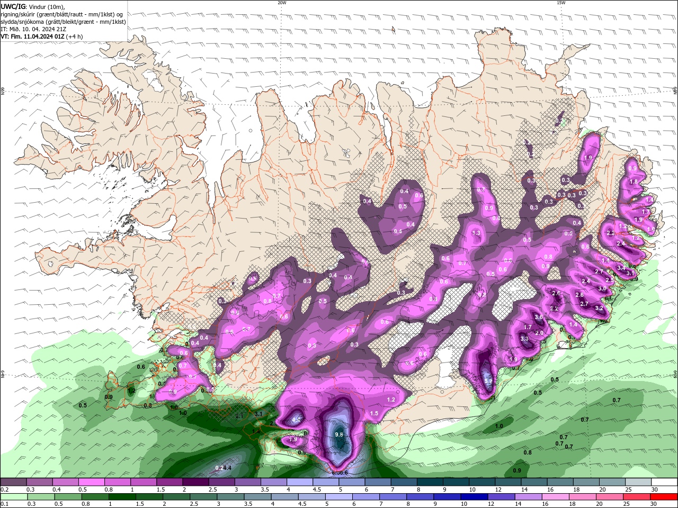Click the '9.8' peak precipitation value on the south coast
678x508 pixels.
pyautogui.click(x=340, y=434)
